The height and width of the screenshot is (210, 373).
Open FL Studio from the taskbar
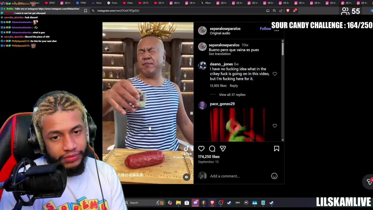tap(204, 203)
